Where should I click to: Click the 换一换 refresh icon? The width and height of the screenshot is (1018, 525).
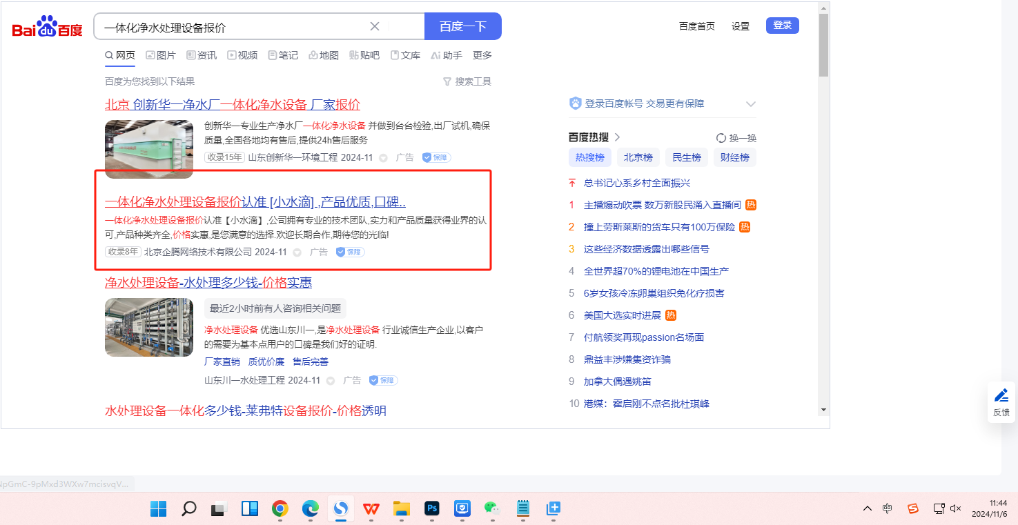[721, 138]
